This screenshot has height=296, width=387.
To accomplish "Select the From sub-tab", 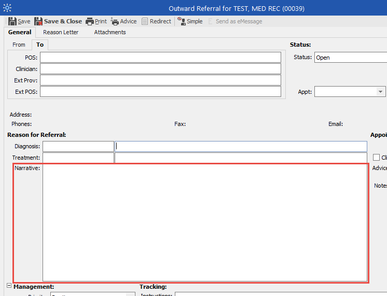I will [19, 45].
